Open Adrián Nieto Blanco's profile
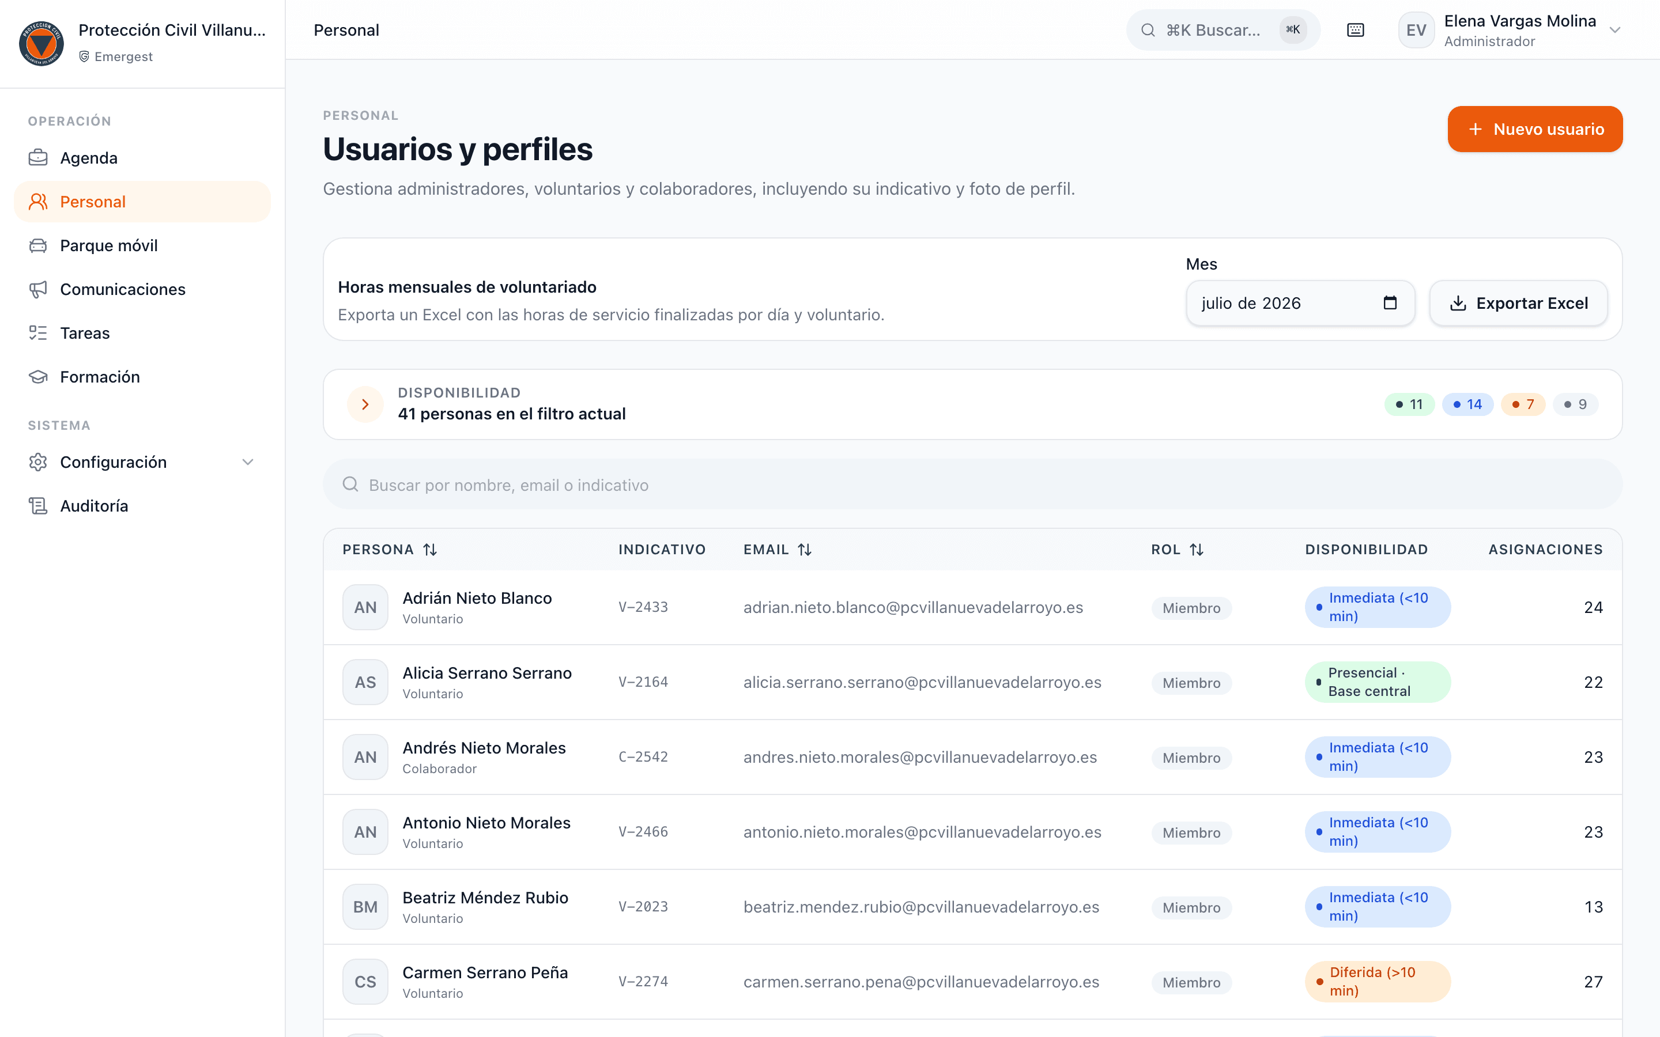1660x1037 pixels. [x=477, y=598]
